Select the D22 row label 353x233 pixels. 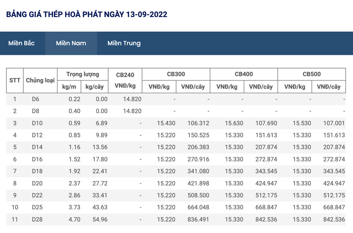(37, 195)
